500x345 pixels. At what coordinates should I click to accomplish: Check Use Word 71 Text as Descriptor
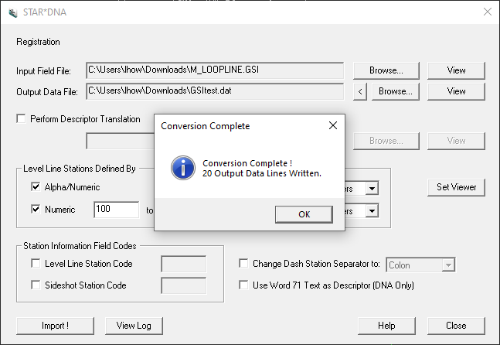(x=244, y=285)
